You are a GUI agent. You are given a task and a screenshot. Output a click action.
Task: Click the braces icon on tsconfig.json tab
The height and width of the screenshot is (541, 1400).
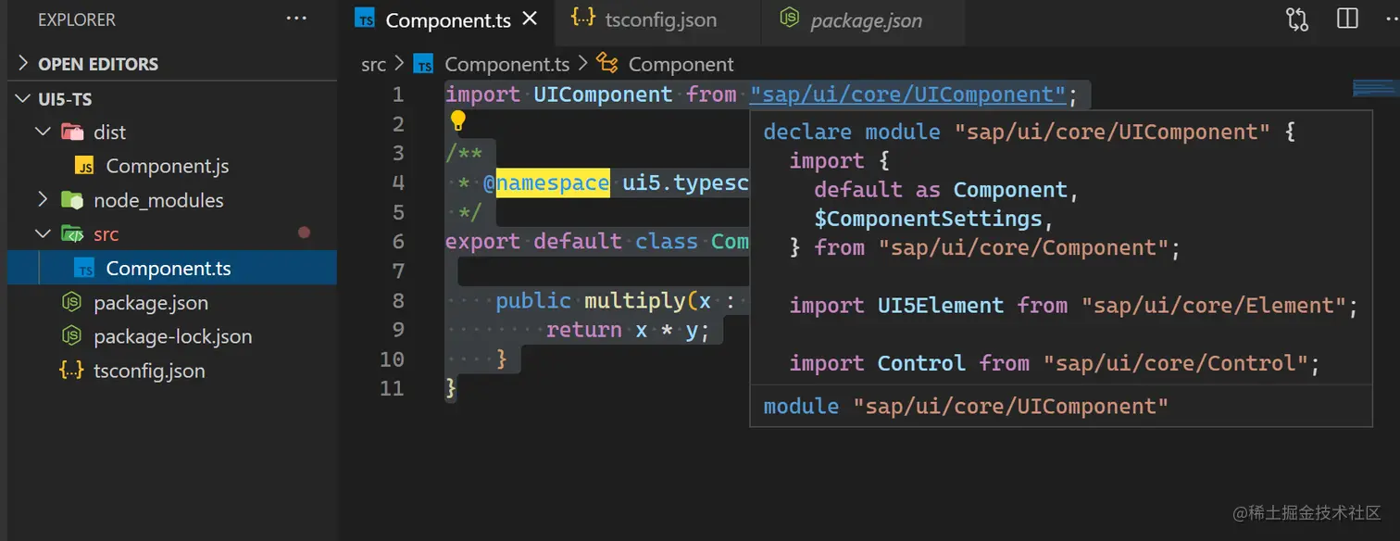click(x=583, y=19)
